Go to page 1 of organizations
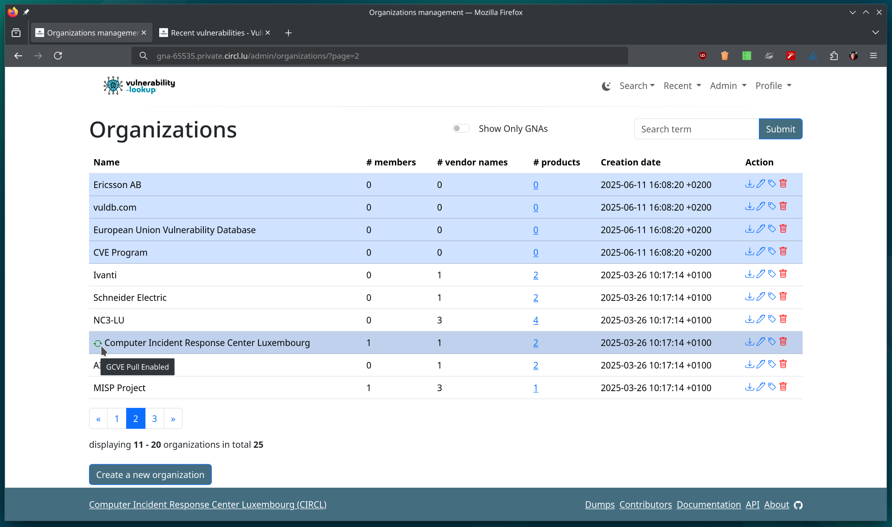 click(x=116, y=419)
